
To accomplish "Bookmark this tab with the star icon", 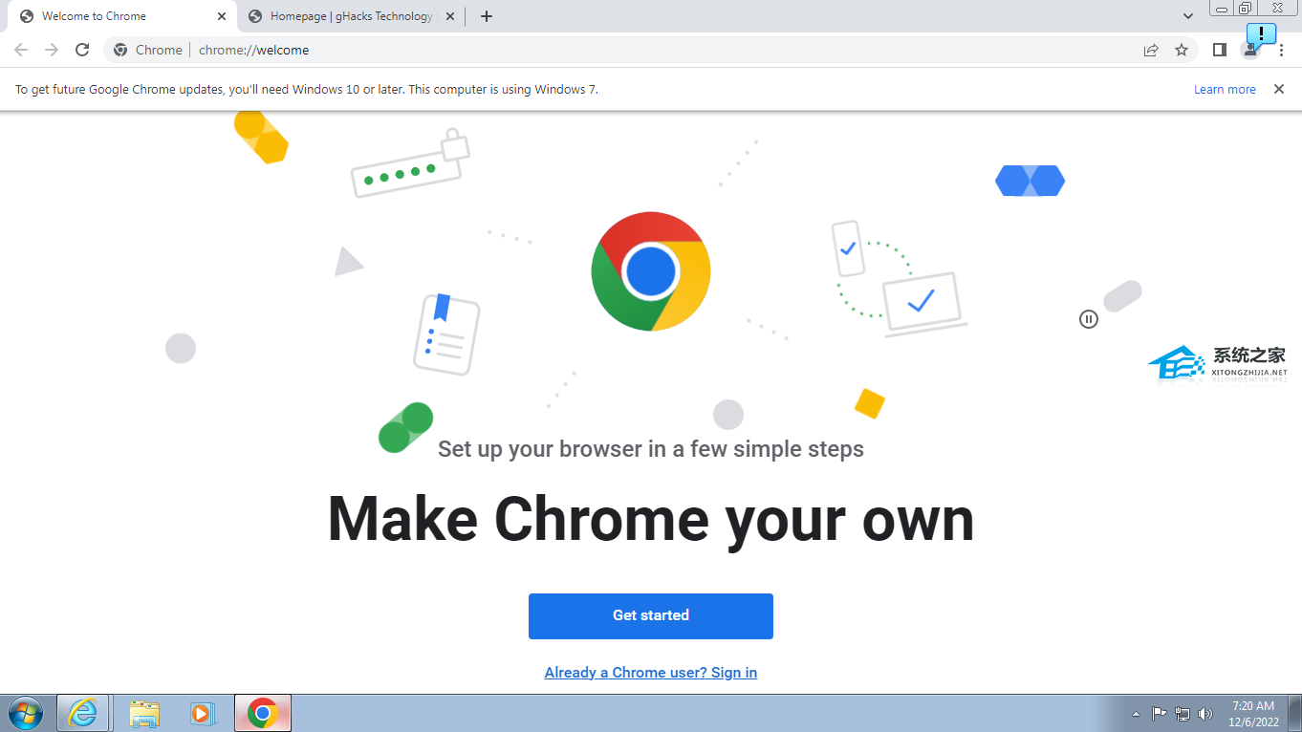I will pyautogui.click(x=1182, y=50).
